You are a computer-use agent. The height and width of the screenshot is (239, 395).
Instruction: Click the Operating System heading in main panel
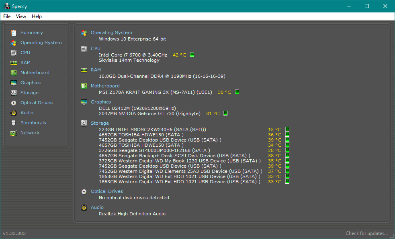point(111,32)
